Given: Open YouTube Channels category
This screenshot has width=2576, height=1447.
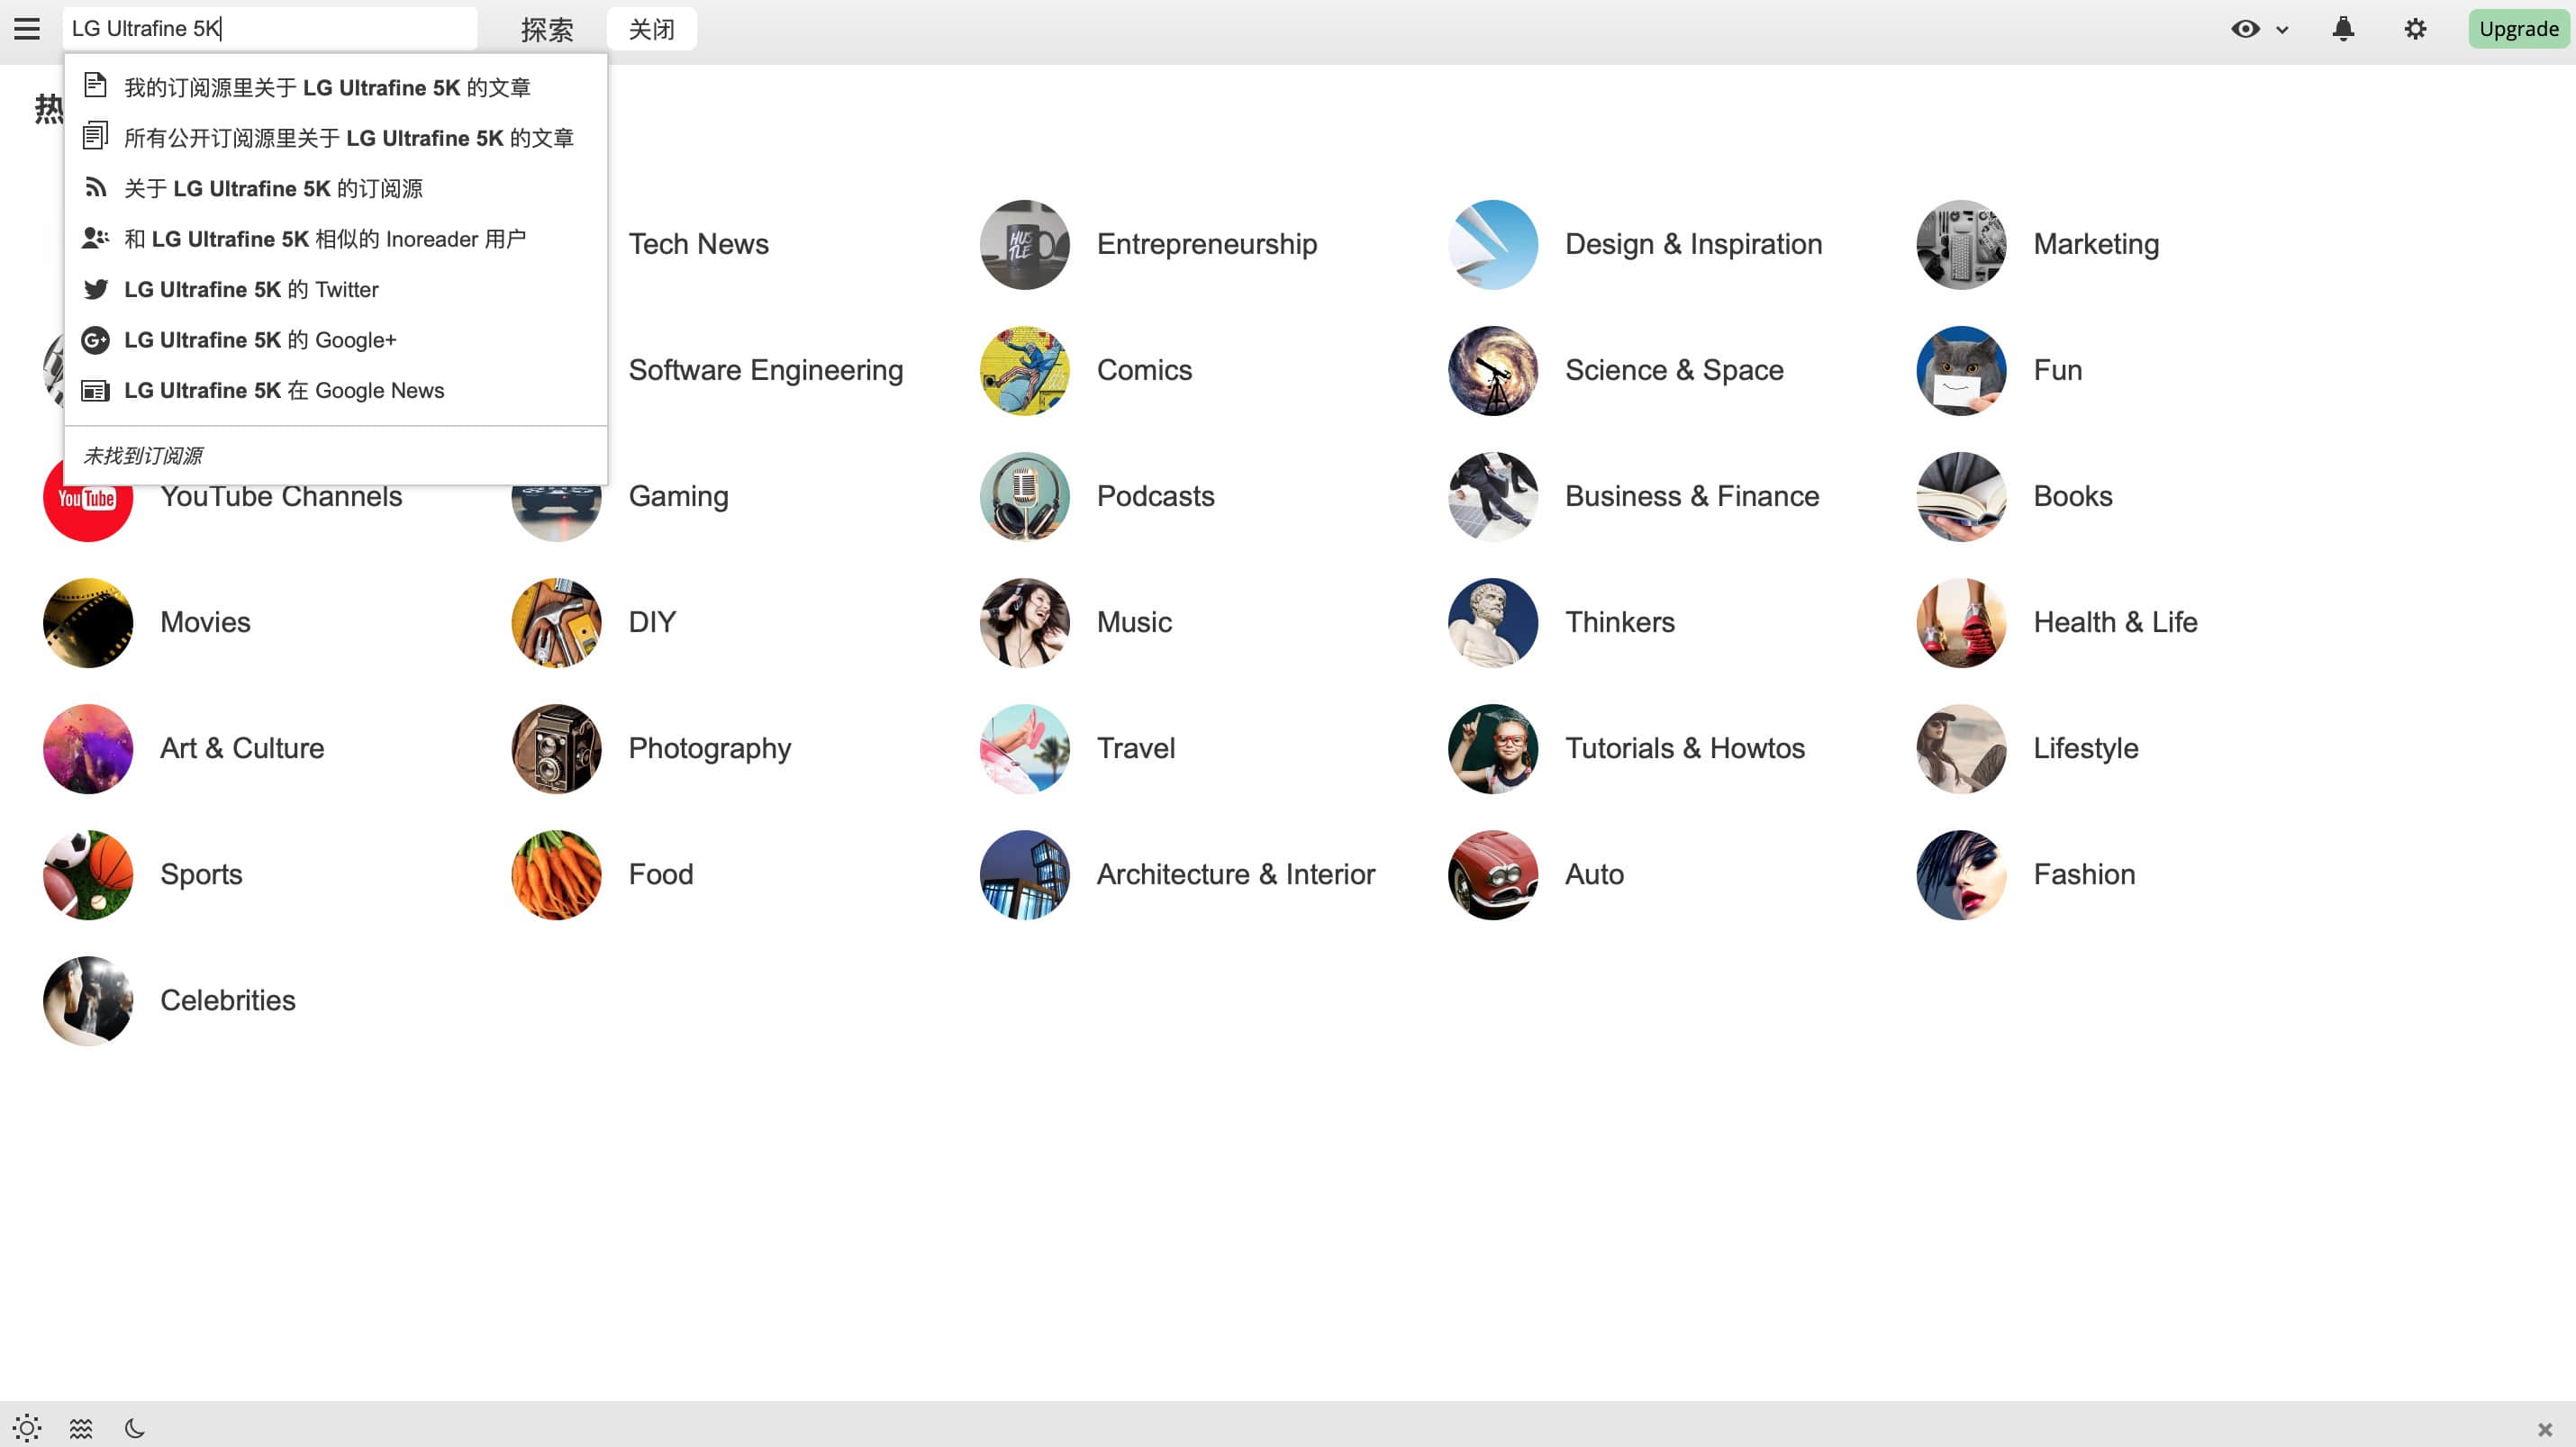Looking at the screenshot, I should click(x=281, y=497).
